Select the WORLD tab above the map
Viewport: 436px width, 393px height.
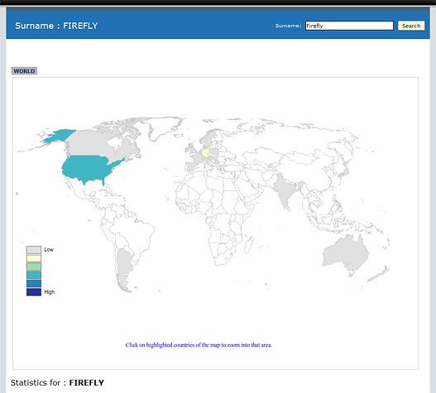coord(24,71)
